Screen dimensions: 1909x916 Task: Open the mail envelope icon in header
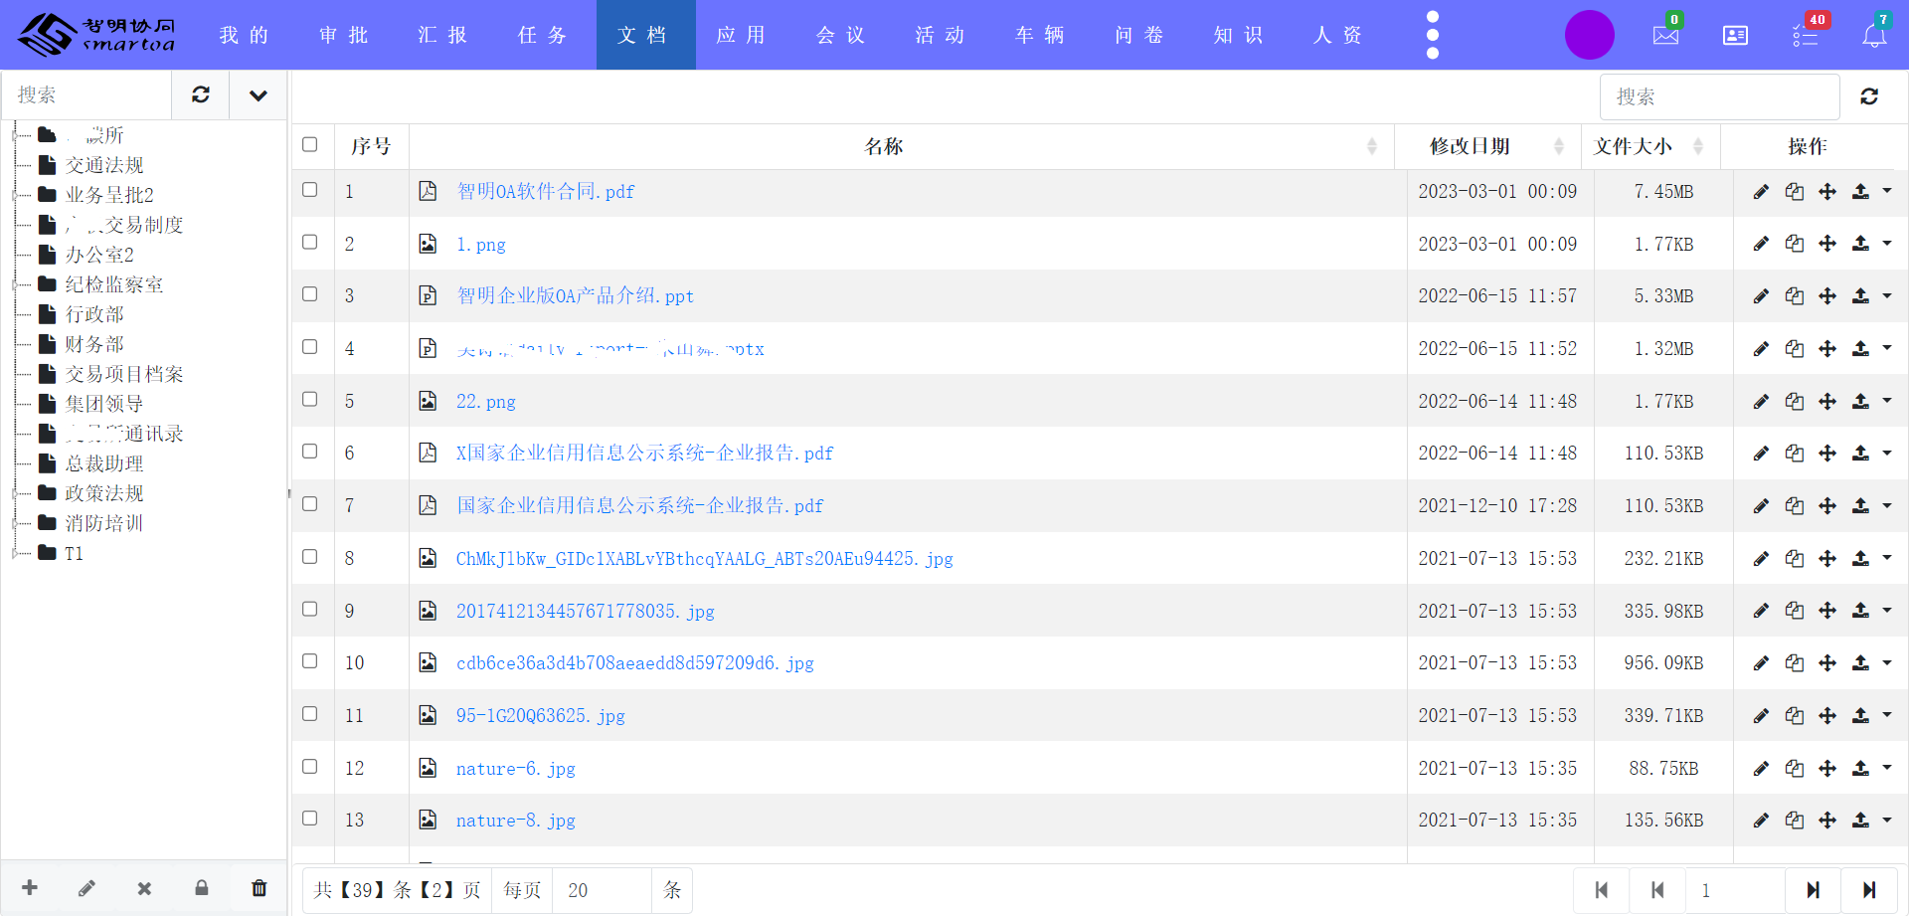1665,35
